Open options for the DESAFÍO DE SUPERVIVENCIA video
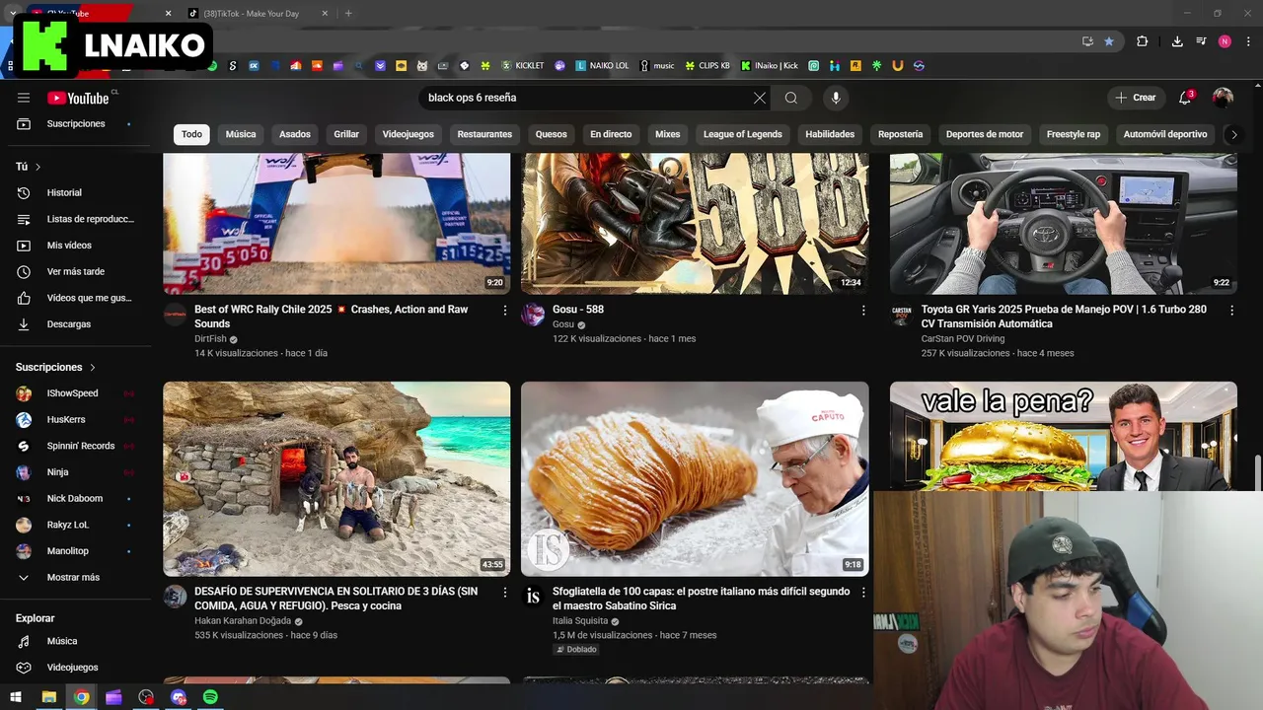This screenshot has width=1263, height=710. 505,593
